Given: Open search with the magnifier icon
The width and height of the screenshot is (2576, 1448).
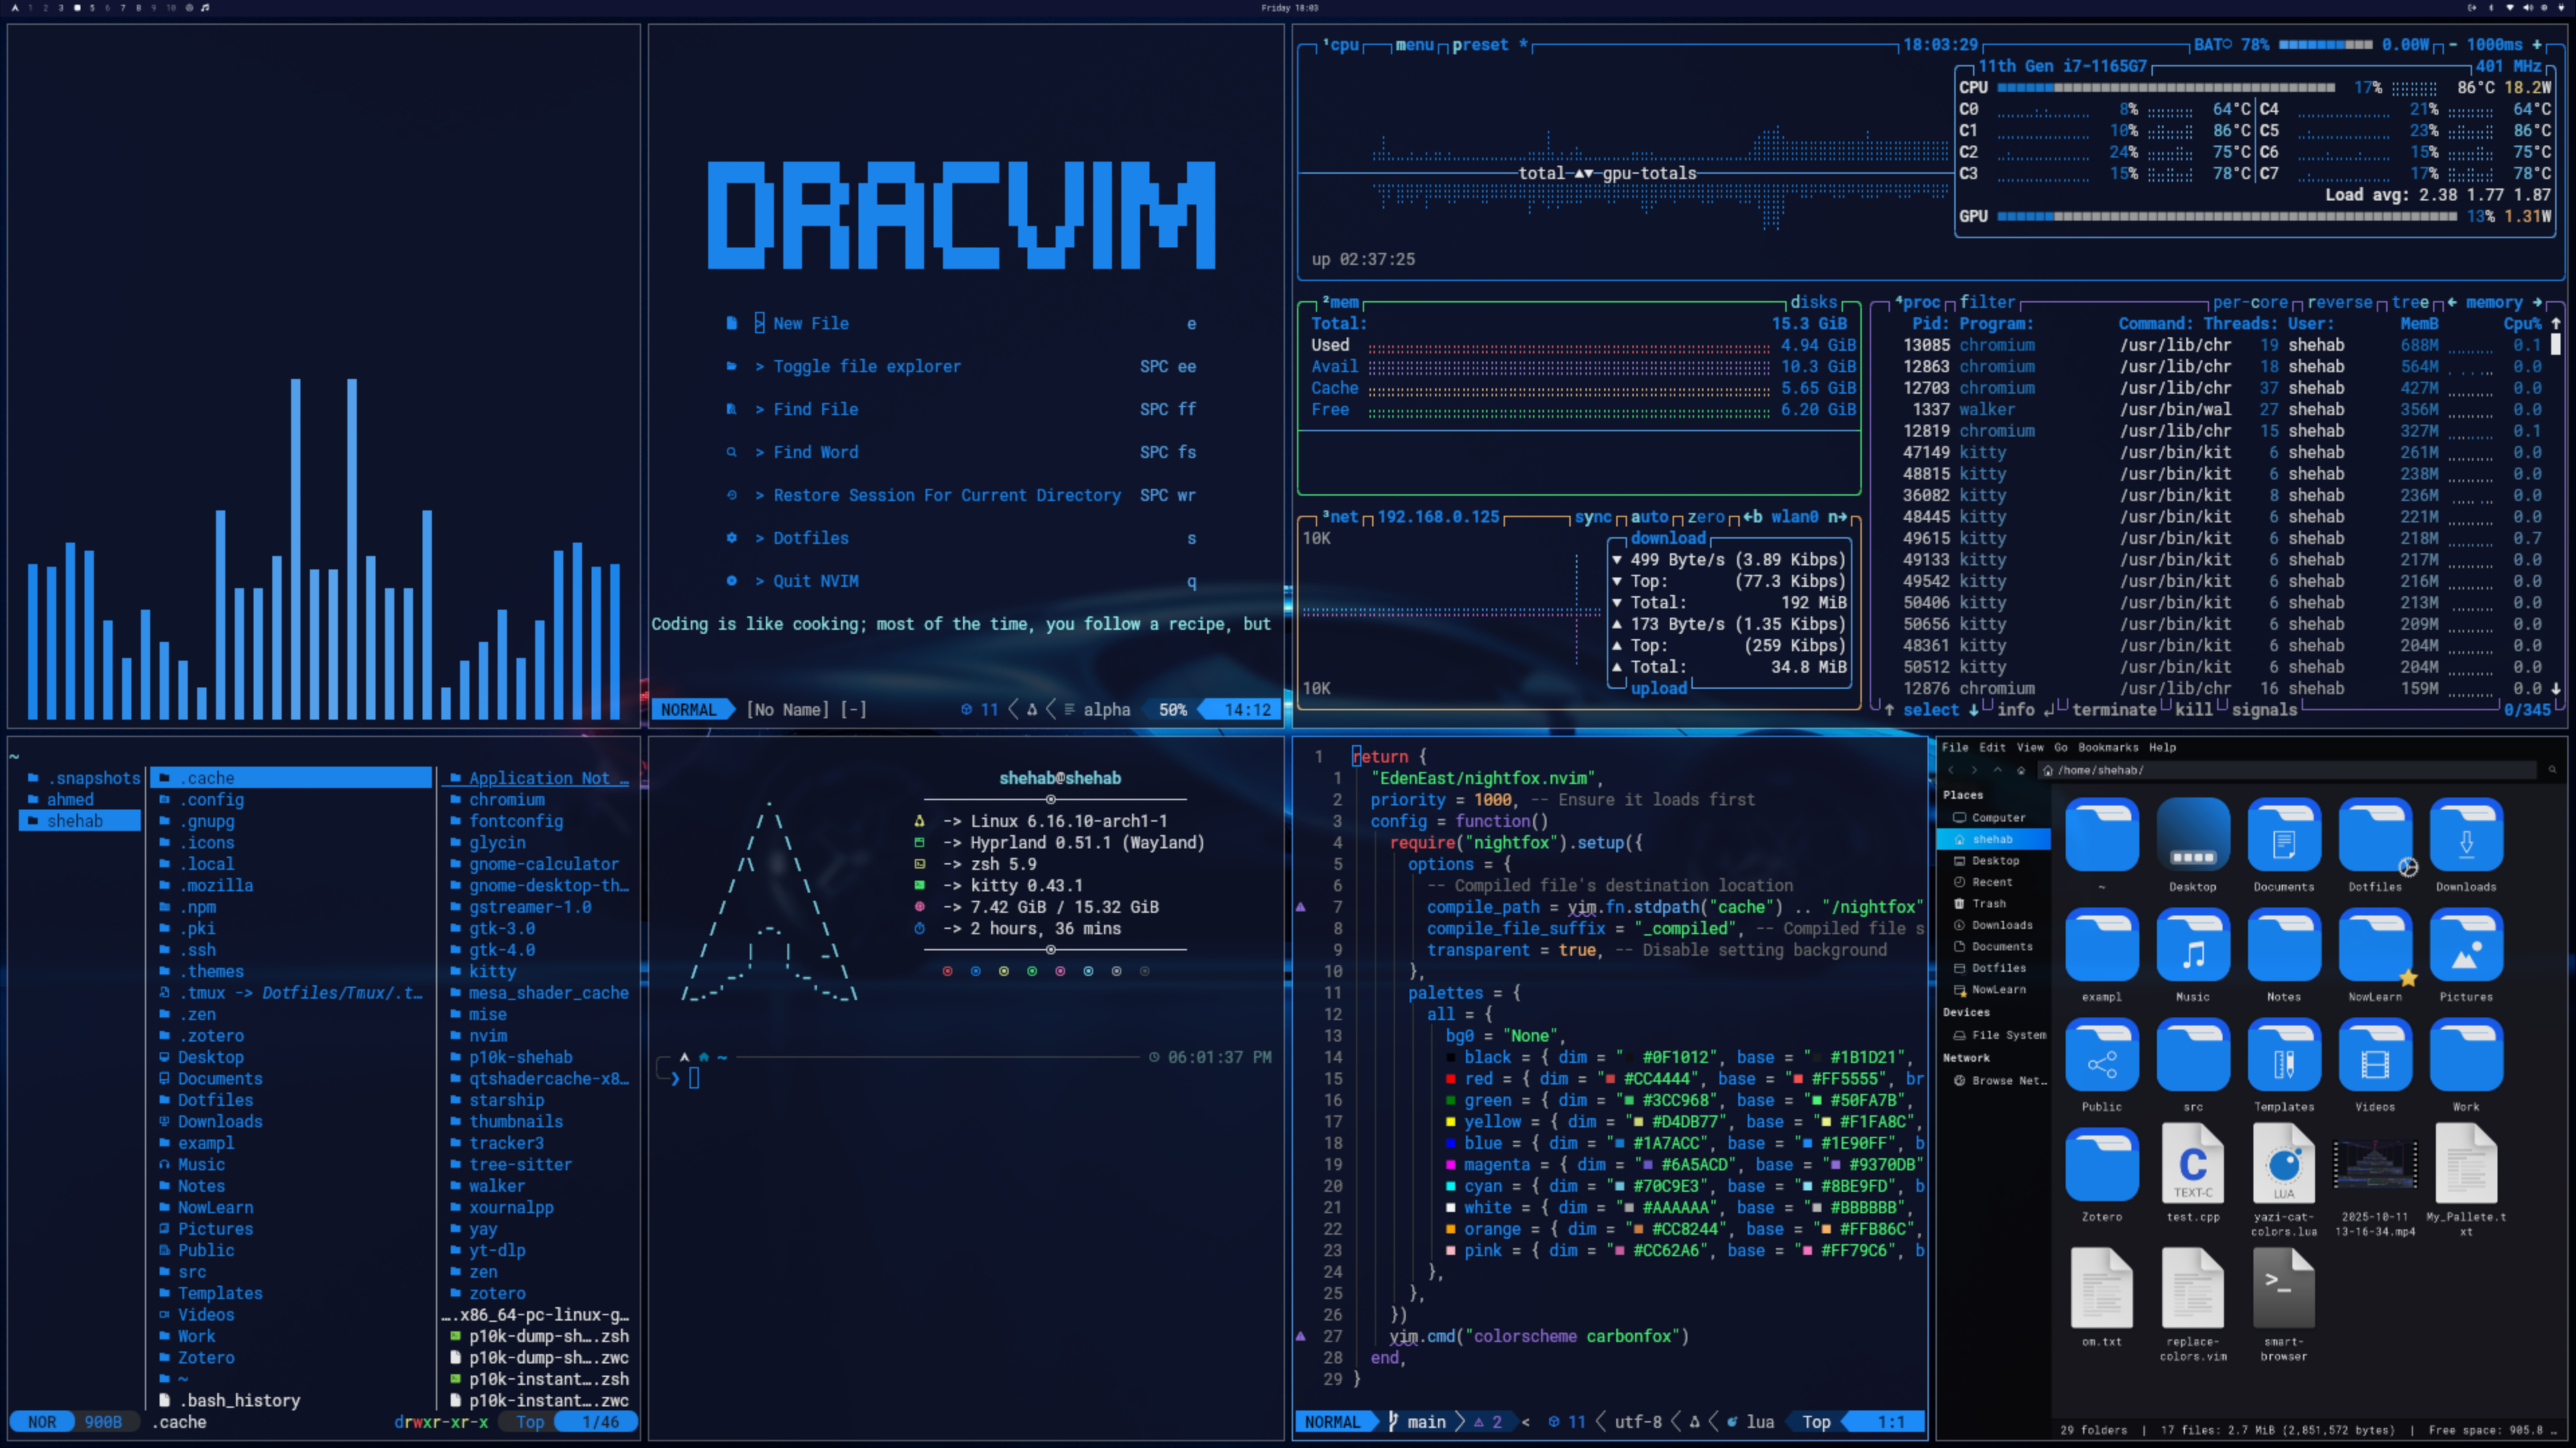Looking at the screenshot, I should (2552, 770).
